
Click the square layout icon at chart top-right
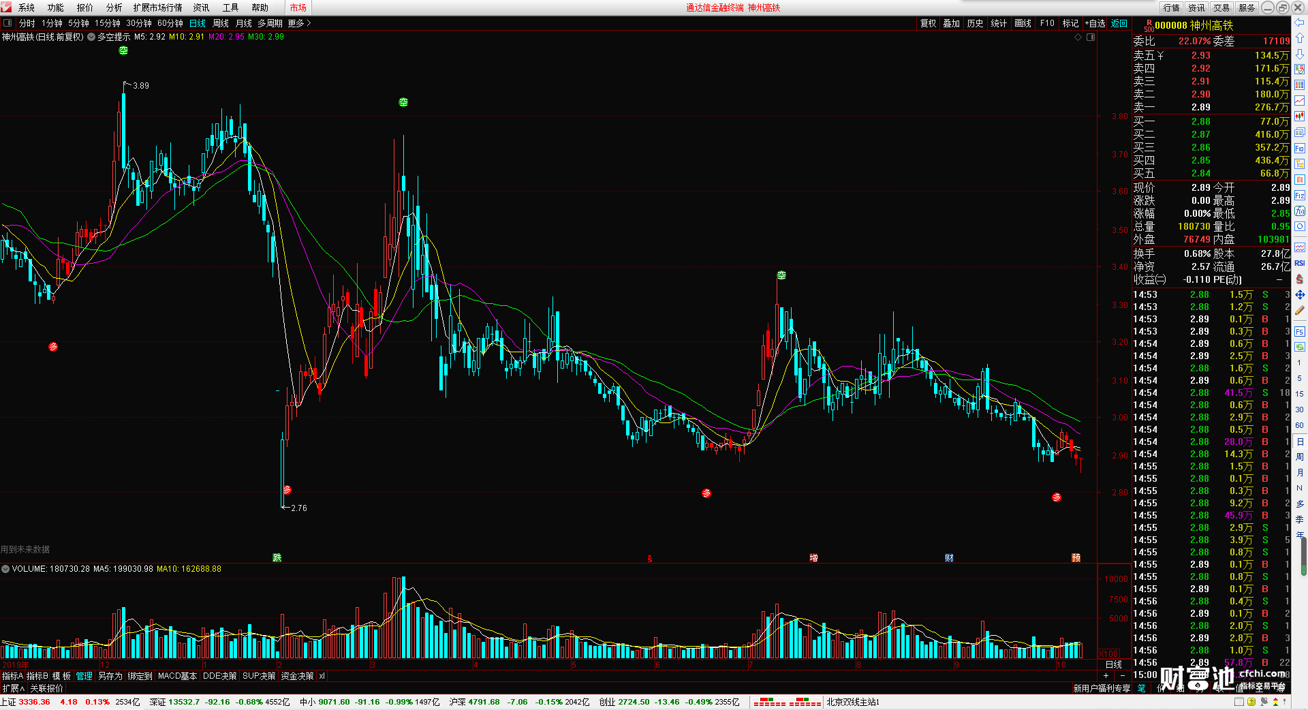[1091, 37]
